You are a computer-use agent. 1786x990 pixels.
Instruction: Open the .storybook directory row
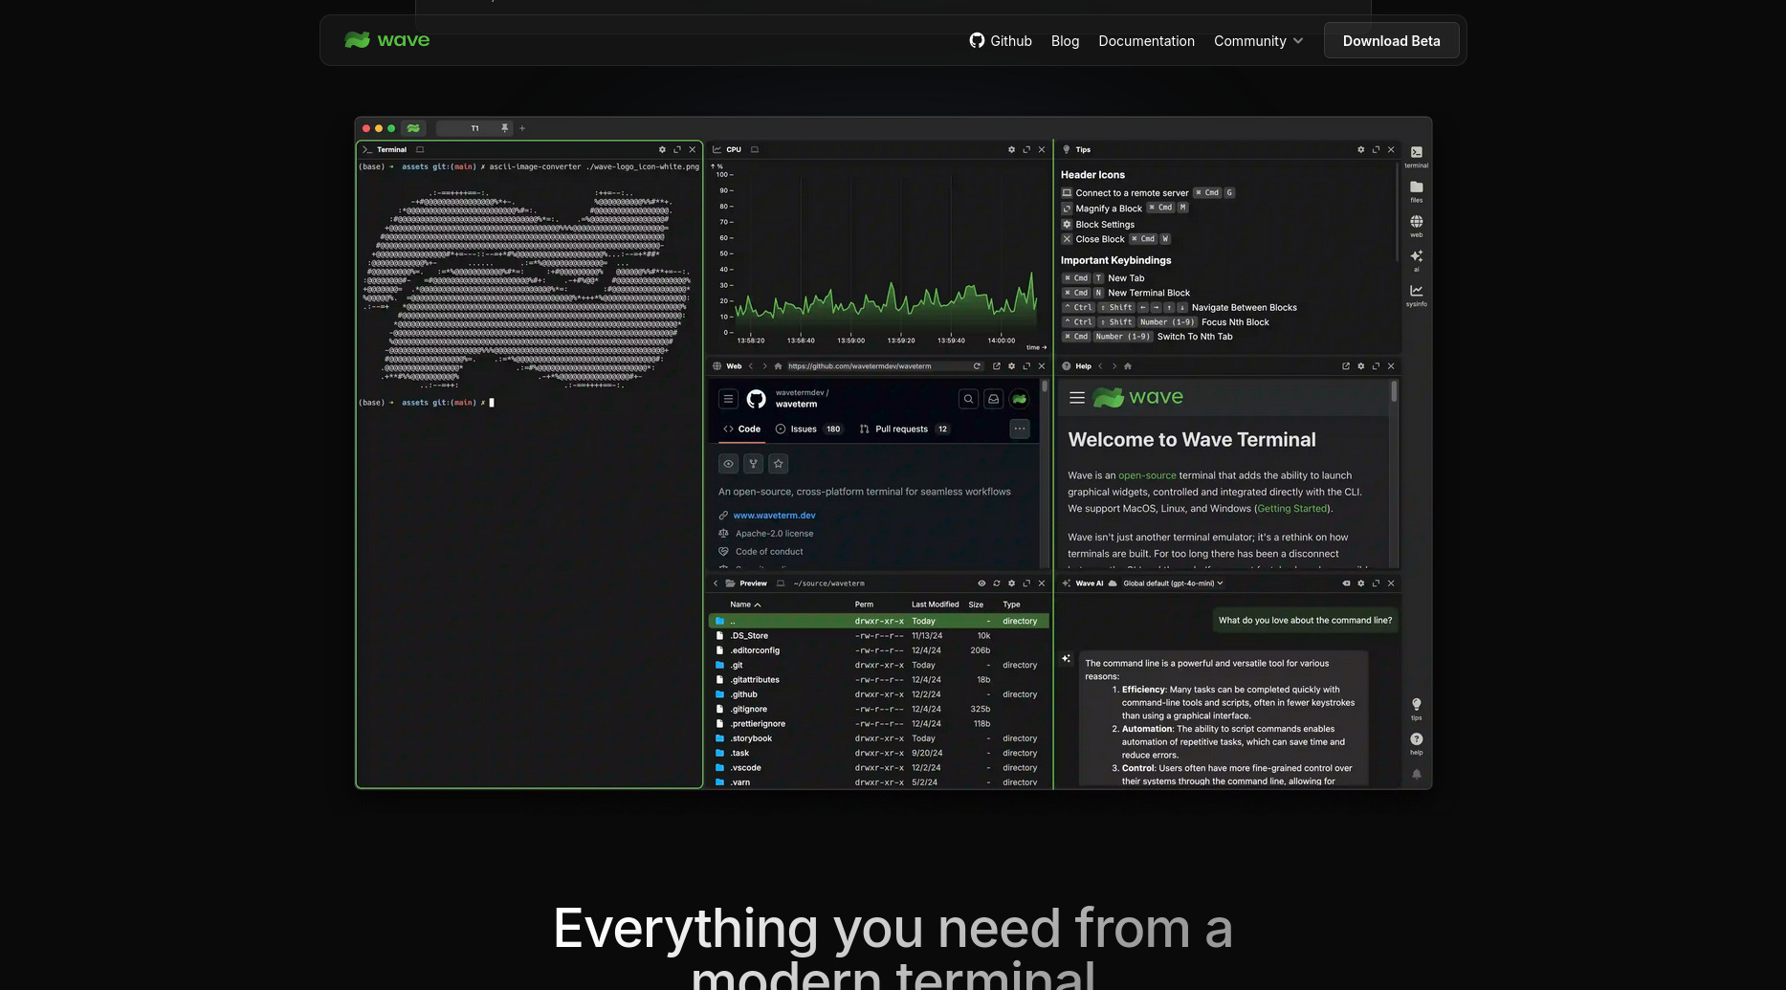tap(878, 737)
